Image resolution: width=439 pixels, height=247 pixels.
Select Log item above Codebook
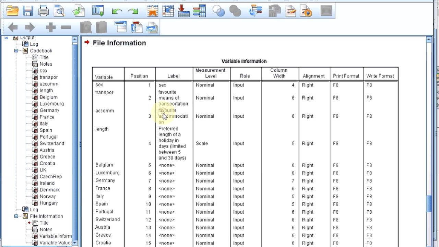(34, 44)
